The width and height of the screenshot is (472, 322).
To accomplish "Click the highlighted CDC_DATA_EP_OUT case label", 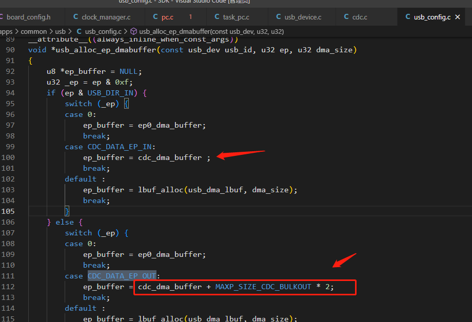I will point(122,276).
